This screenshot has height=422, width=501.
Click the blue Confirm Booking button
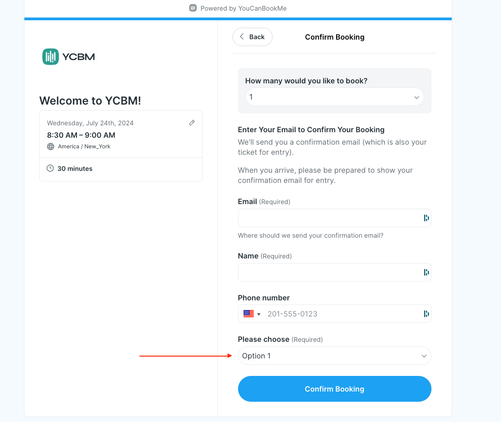pos(334,389)
